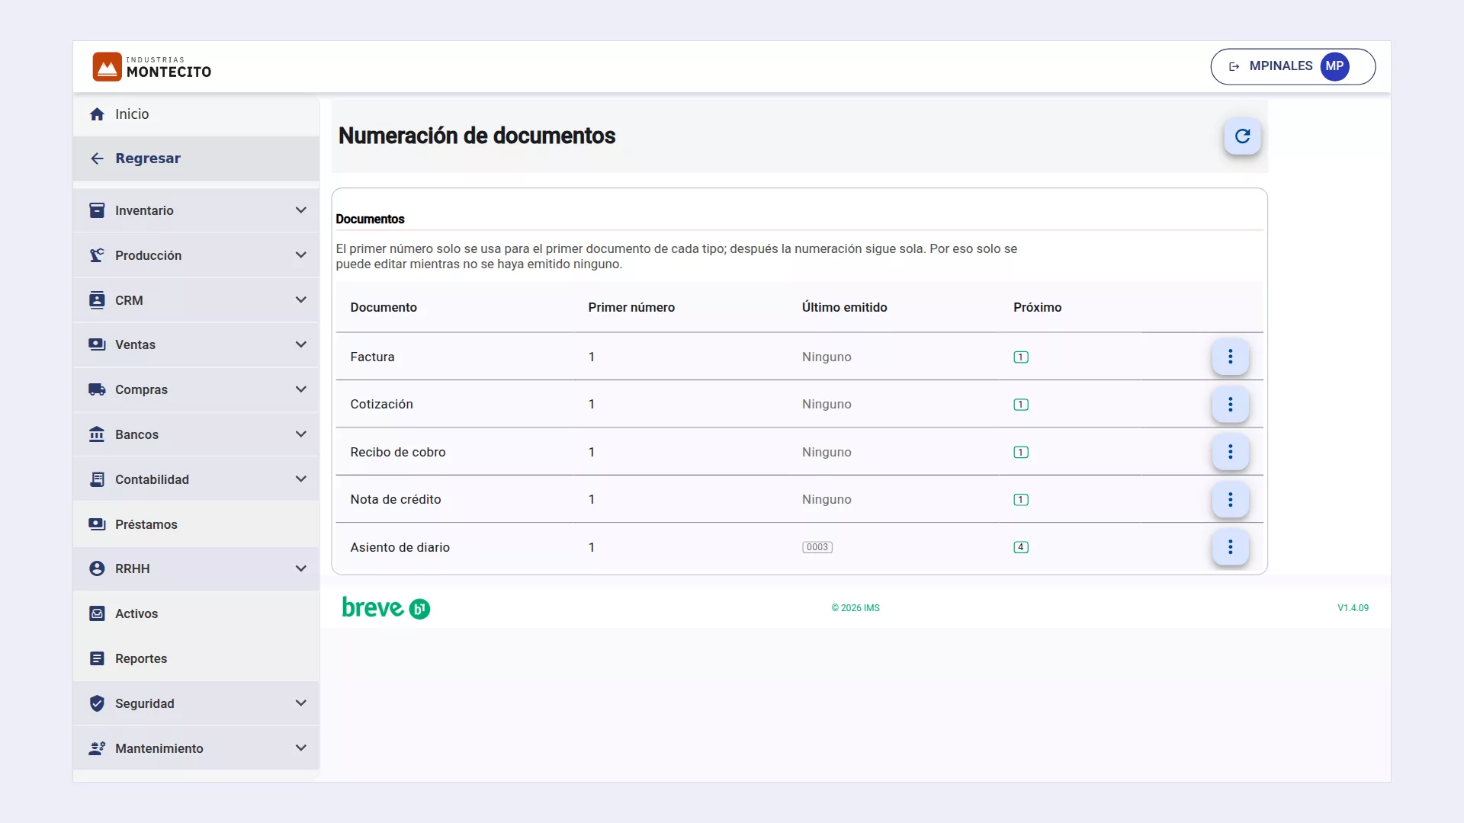The height and width of the screenshot is (823, 1464).
Task: Click the logout icon beside MPINALES
Action: pyautogui.click(x=1234, y=66)
